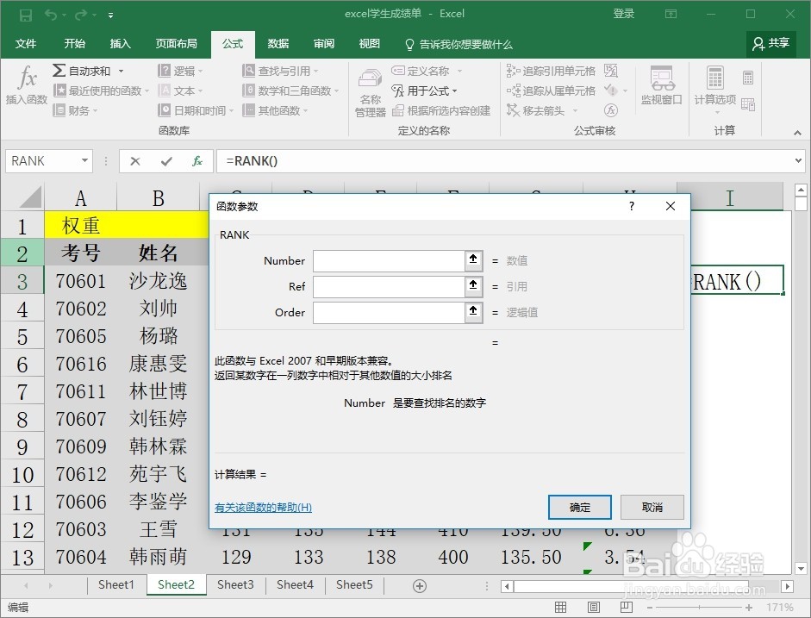811x618 pixels.
Task: Open Lookup & Reference functions menu
Action: pyautogui.click(x=280, y=71)
